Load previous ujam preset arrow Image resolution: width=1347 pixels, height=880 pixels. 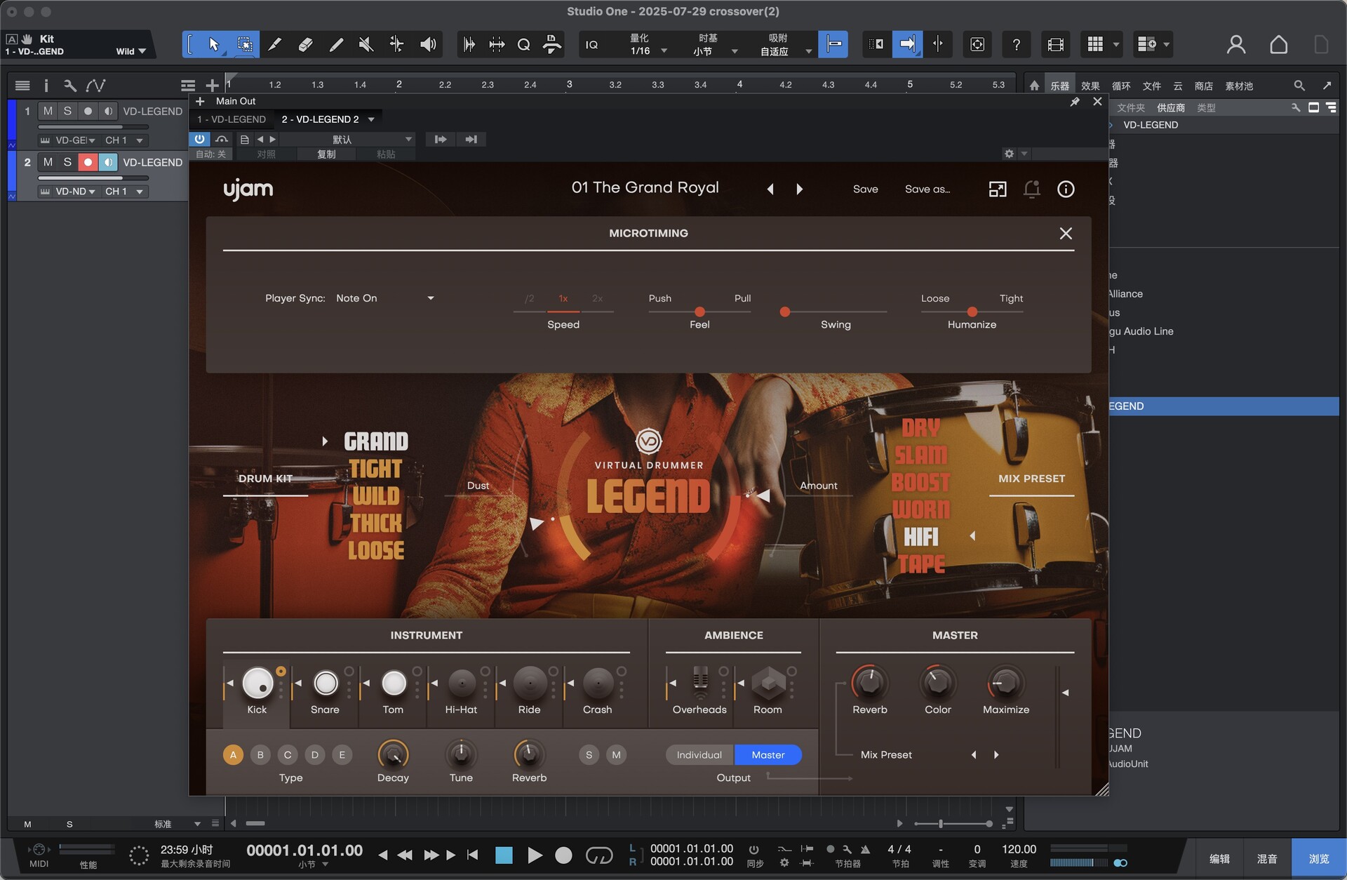[770, 189]
